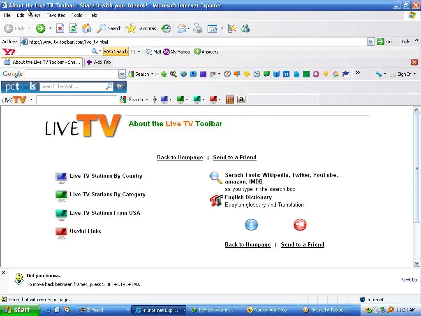Image resolution: width=421 pixels, height=316 pixels.
Task: Click the Yahoo! logo on toolbar
Action: [9, 51]
